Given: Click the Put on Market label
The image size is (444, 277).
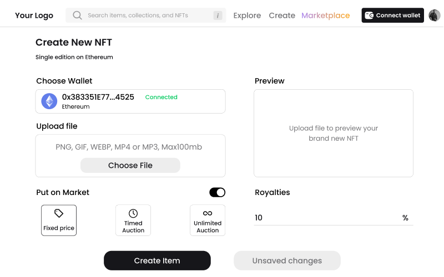Looking at the screenshot, I should 63,192.
